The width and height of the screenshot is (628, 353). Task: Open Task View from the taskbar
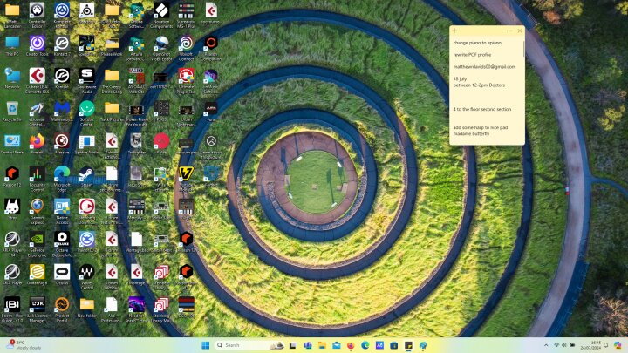pyautogui.click(x=293, y=345)
